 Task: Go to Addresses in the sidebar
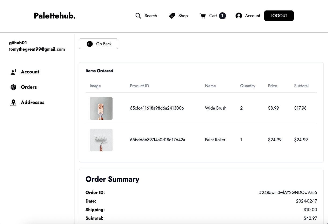pyautogui.click(x=32, y=102)
